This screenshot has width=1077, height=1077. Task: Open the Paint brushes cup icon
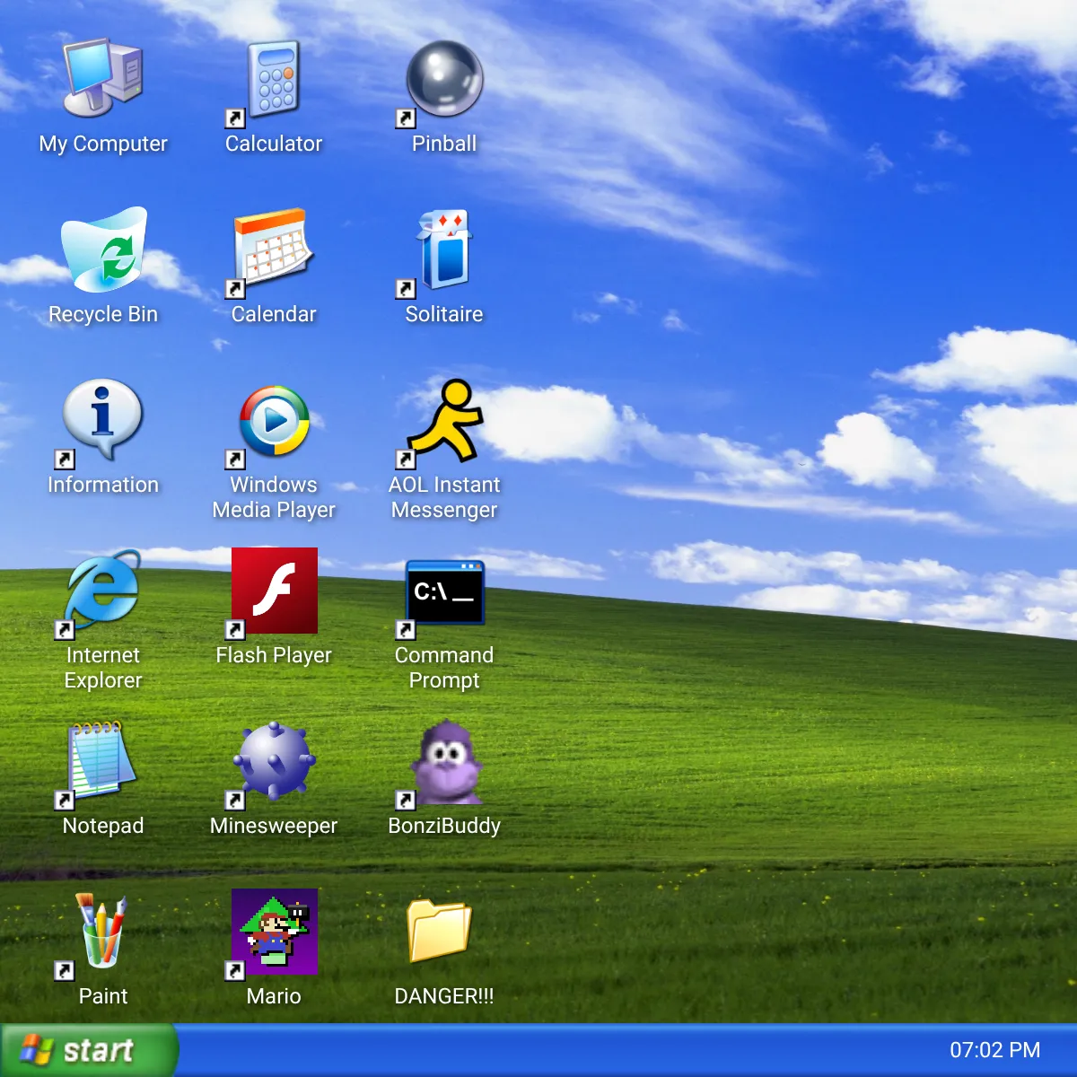click(x=103, y=932)
